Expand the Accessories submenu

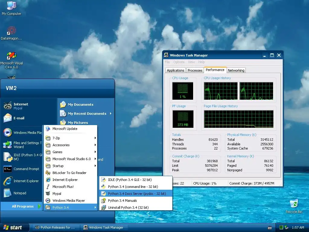tap(71, 145)
